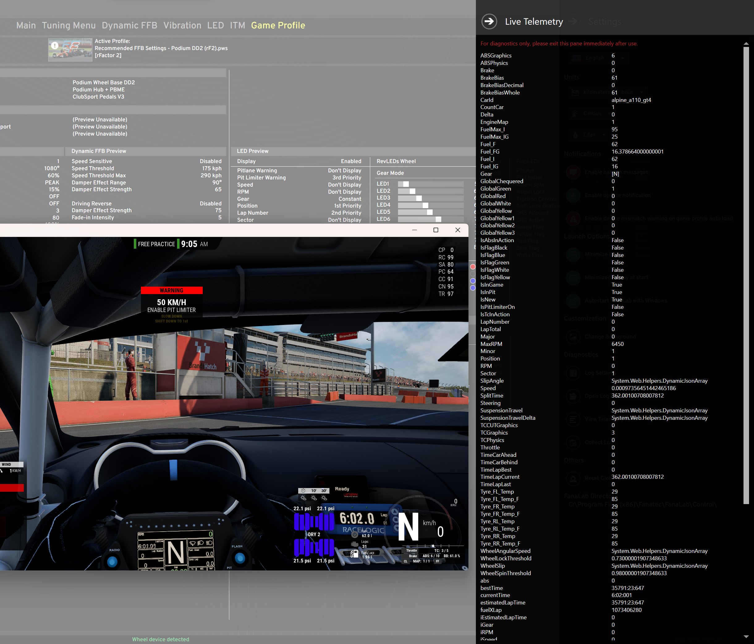Click the CL indicator in HUD
Screen dimensions: 754x644
(405, 562)
